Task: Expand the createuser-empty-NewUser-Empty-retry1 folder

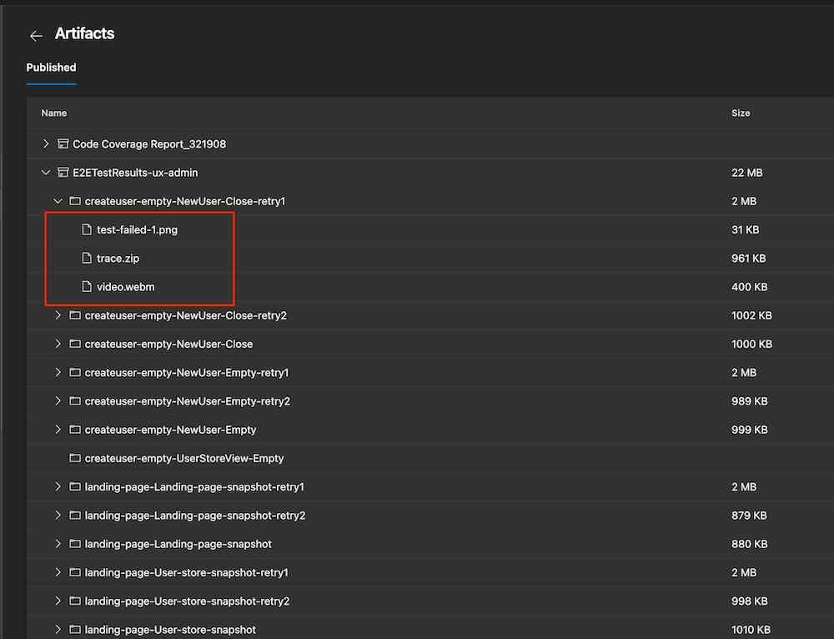Action: point(58,373)
